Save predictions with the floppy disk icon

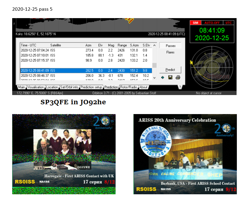[x=170, y=78]
